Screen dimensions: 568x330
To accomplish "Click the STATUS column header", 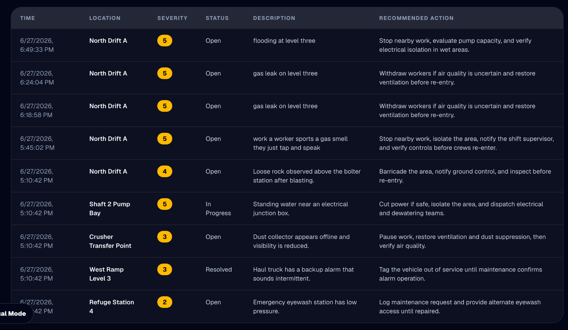I will [x=217, y=18].
